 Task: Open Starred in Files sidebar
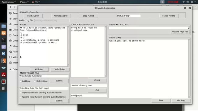[x=14, y=19]
